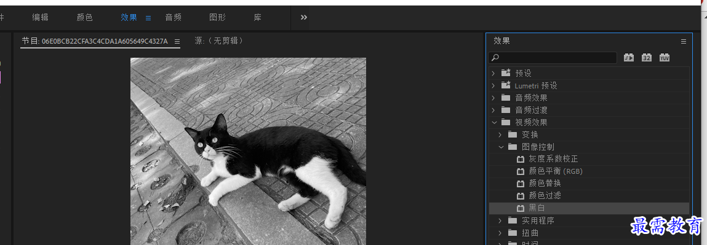Select the 黑白 effect name

(537, 208)
